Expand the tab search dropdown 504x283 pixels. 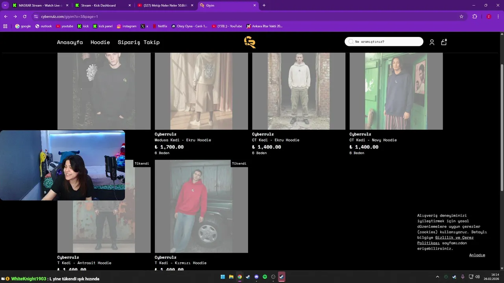(x=5, y=6)
